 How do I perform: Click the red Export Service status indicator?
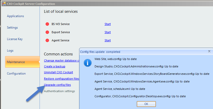47,32
